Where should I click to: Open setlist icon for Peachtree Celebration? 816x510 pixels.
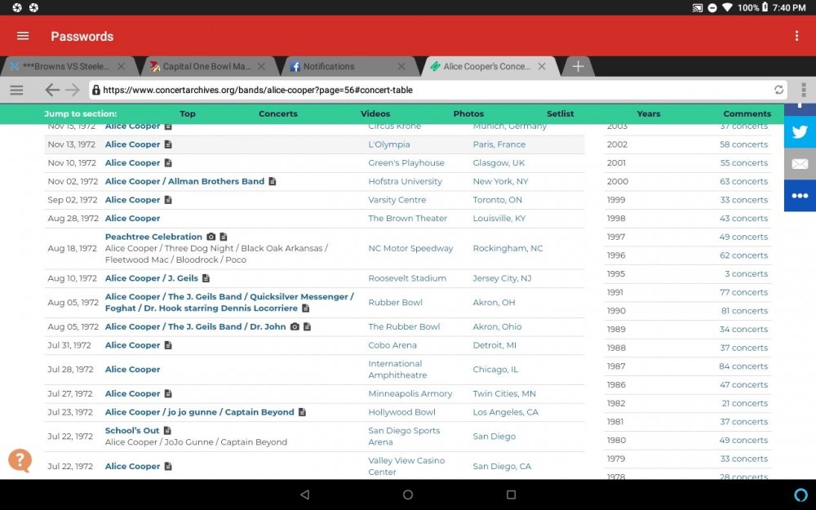[224, 237]
